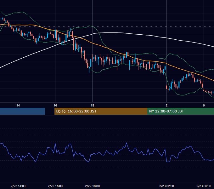
Task: Click the 2/22 14:00 date label
Action: [18, 186]
